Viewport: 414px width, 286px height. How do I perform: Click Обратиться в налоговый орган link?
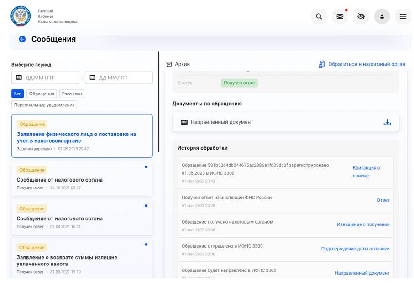point(362,64)
